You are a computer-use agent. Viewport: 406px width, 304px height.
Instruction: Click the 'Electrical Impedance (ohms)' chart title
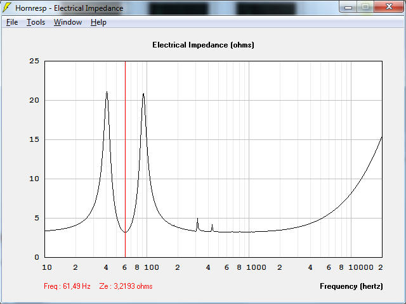click(x=203, y=45)
